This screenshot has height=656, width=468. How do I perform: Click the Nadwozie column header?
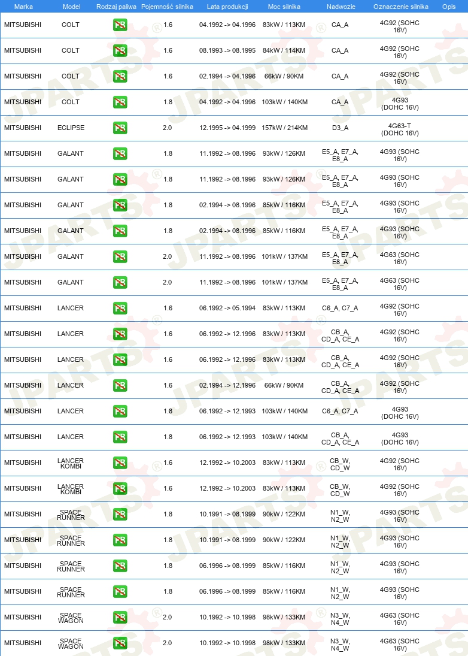point(341,7)
